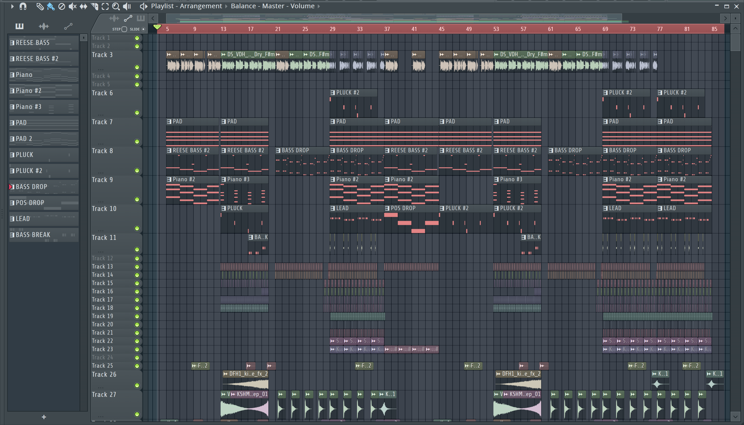Show patterns tab in picker panel
744x425 pixels.
coord(19,26)
